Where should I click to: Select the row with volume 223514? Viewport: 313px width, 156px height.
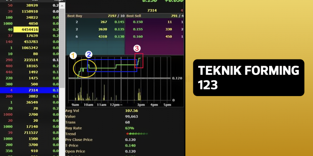[30, 60]
